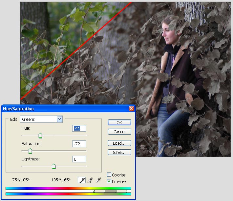Click the OK button
This screenshot has width=233, height=201.
(119, 122)
